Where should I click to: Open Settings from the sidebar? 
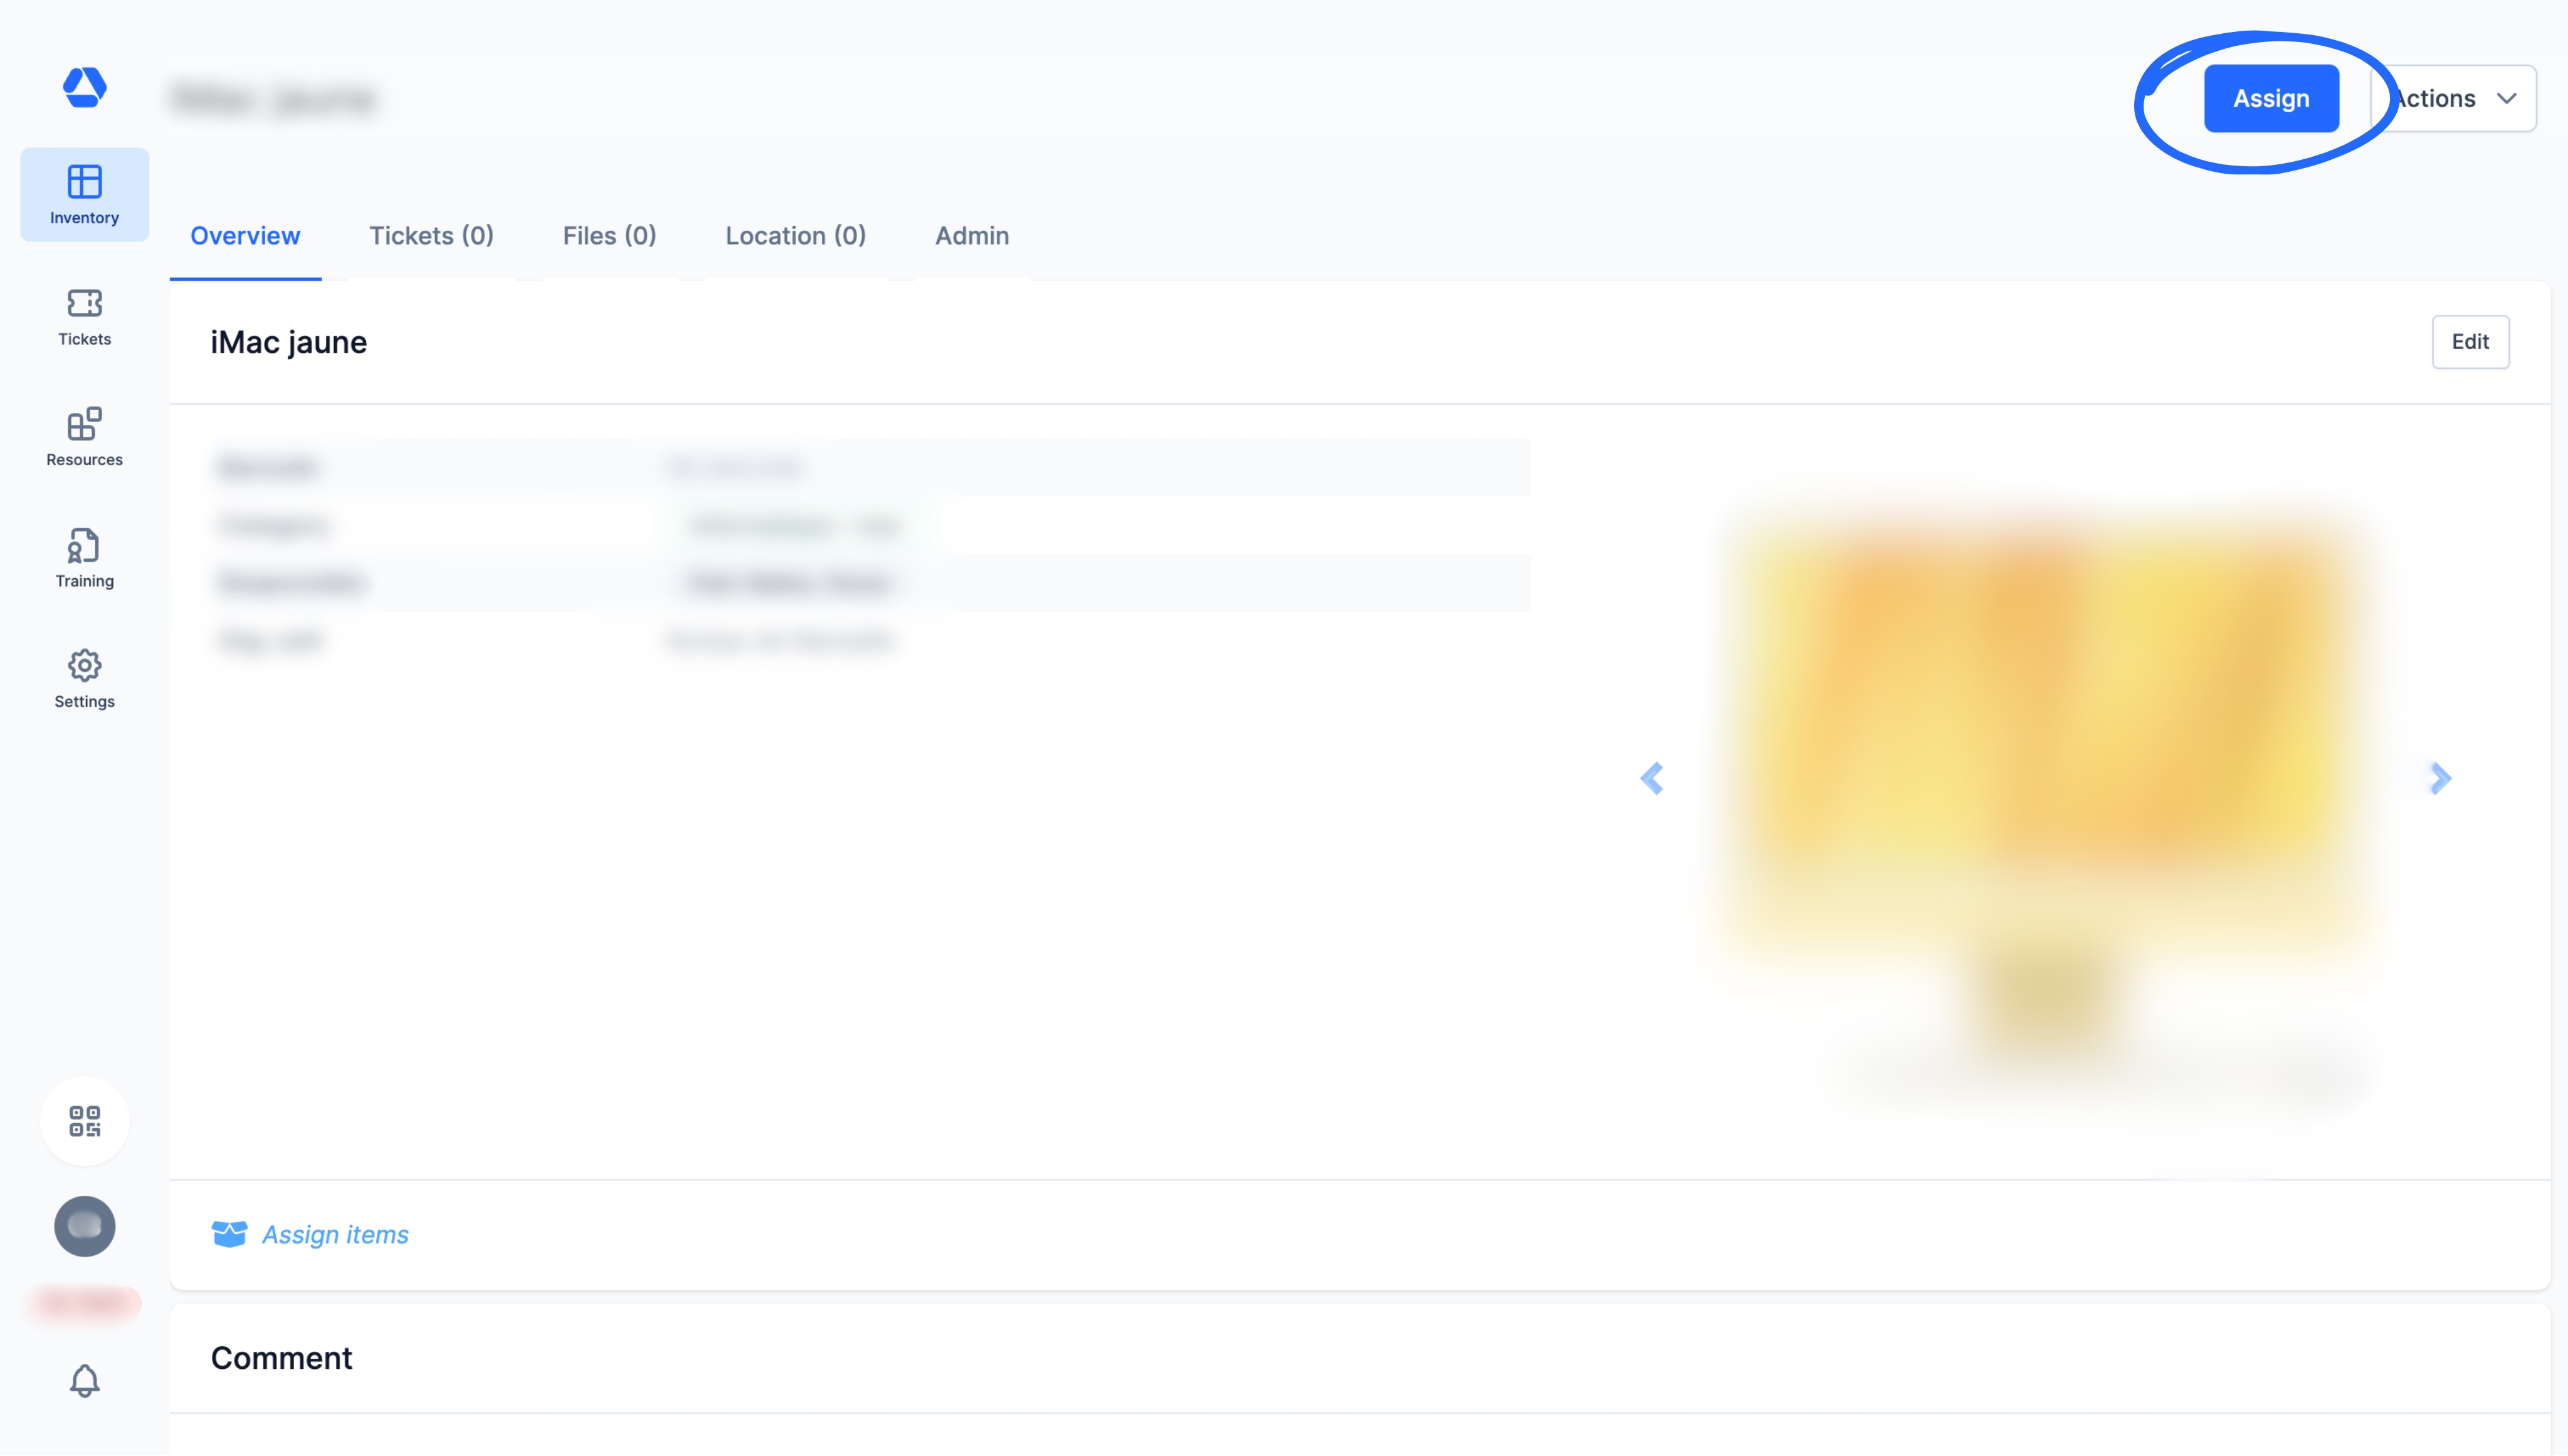click(84, 679)
